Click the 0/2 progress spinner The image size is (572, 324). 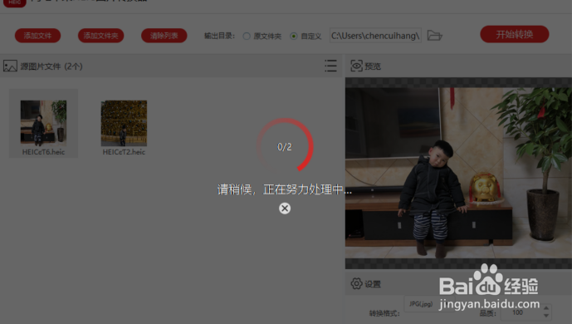[x=285, y=146]
